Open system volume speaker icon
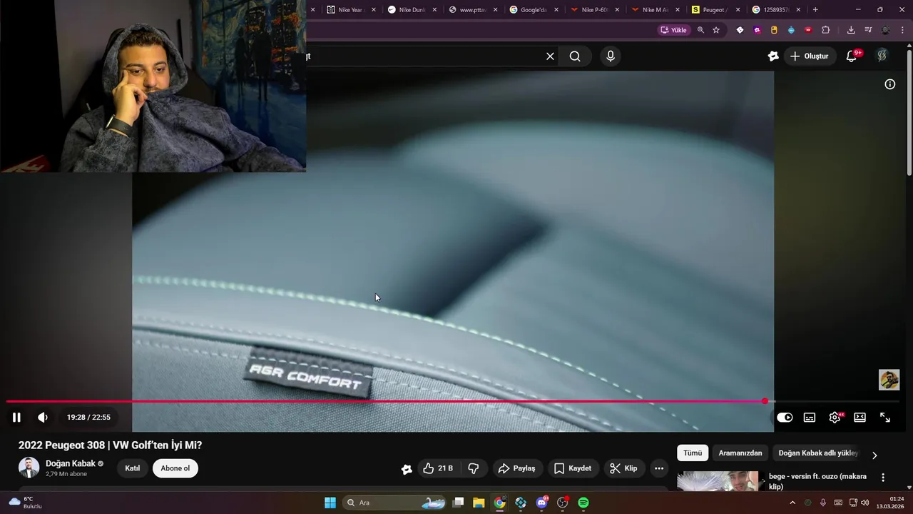The image size is (913, 514). pos(865,503)
